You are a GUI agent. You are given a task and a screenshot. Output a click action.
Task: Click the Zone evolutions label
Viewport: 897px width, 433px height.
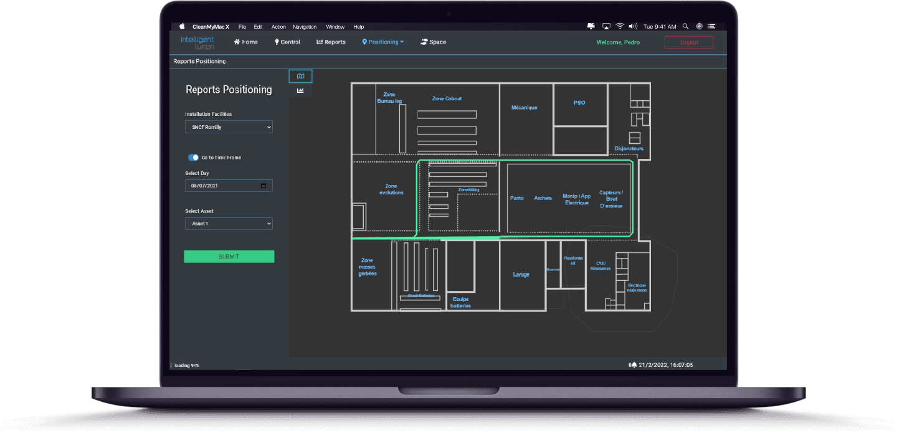pyautogui.click(x=391, y=189)
